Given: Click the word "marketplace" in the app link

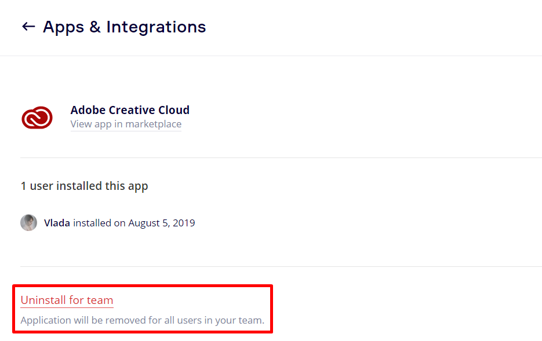Looking at the screenshot, I should coord(154,124).
